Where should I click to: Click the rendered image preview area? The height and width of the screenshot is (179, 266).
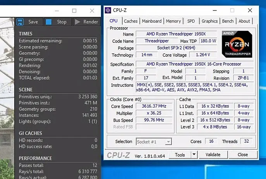(x=7, y=98)
